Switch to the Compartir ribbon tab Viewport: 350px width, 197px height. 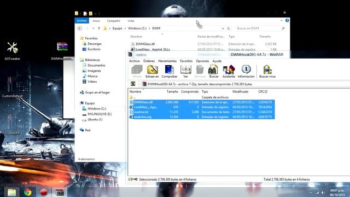tap(113, 21)
